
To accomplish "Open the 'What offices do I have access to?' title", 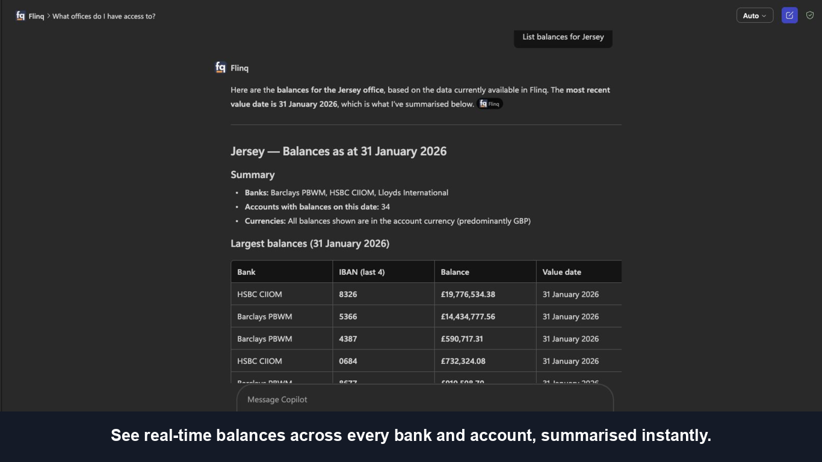I will coord(104,16).
